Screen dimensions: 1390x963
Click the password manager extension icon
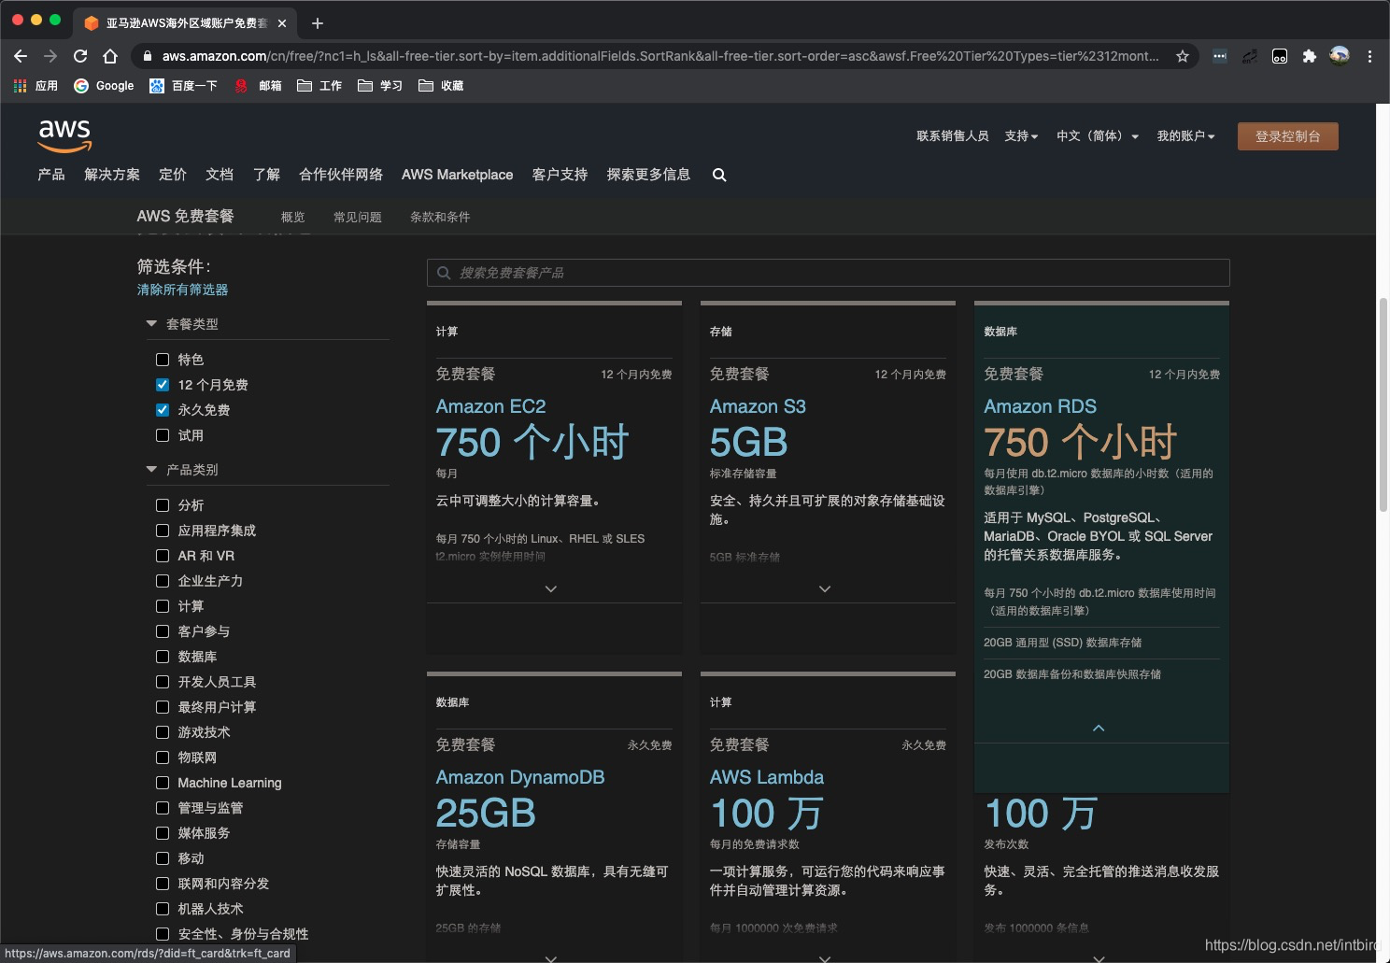point(1220,56)
